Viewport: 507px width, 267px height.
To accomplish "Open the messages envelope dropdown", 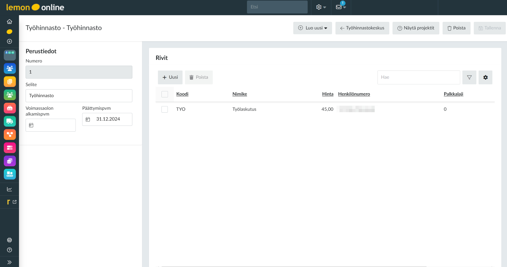I will coord(341,7).
